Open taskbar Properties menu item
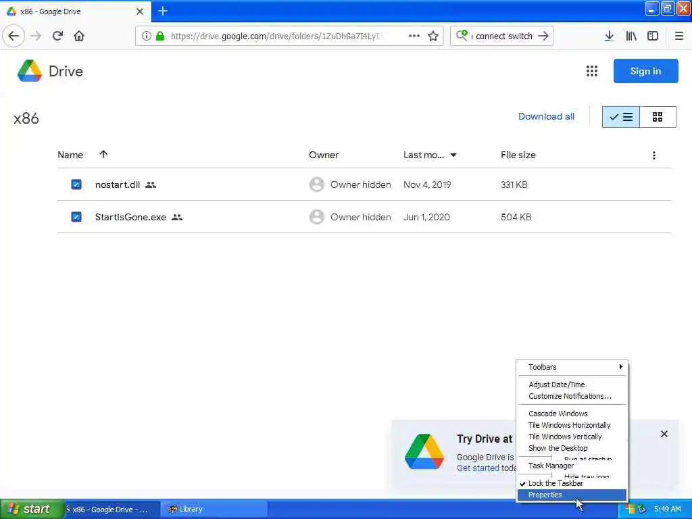 pyautogui.click(x=572, y=495)
